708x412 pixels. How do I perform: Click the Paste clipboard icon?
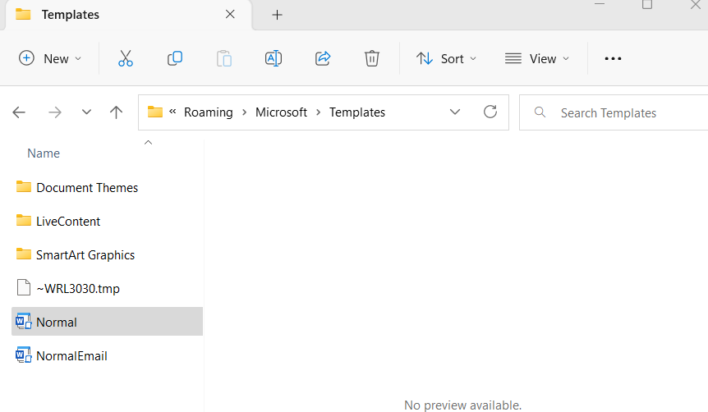coord(224,58)
